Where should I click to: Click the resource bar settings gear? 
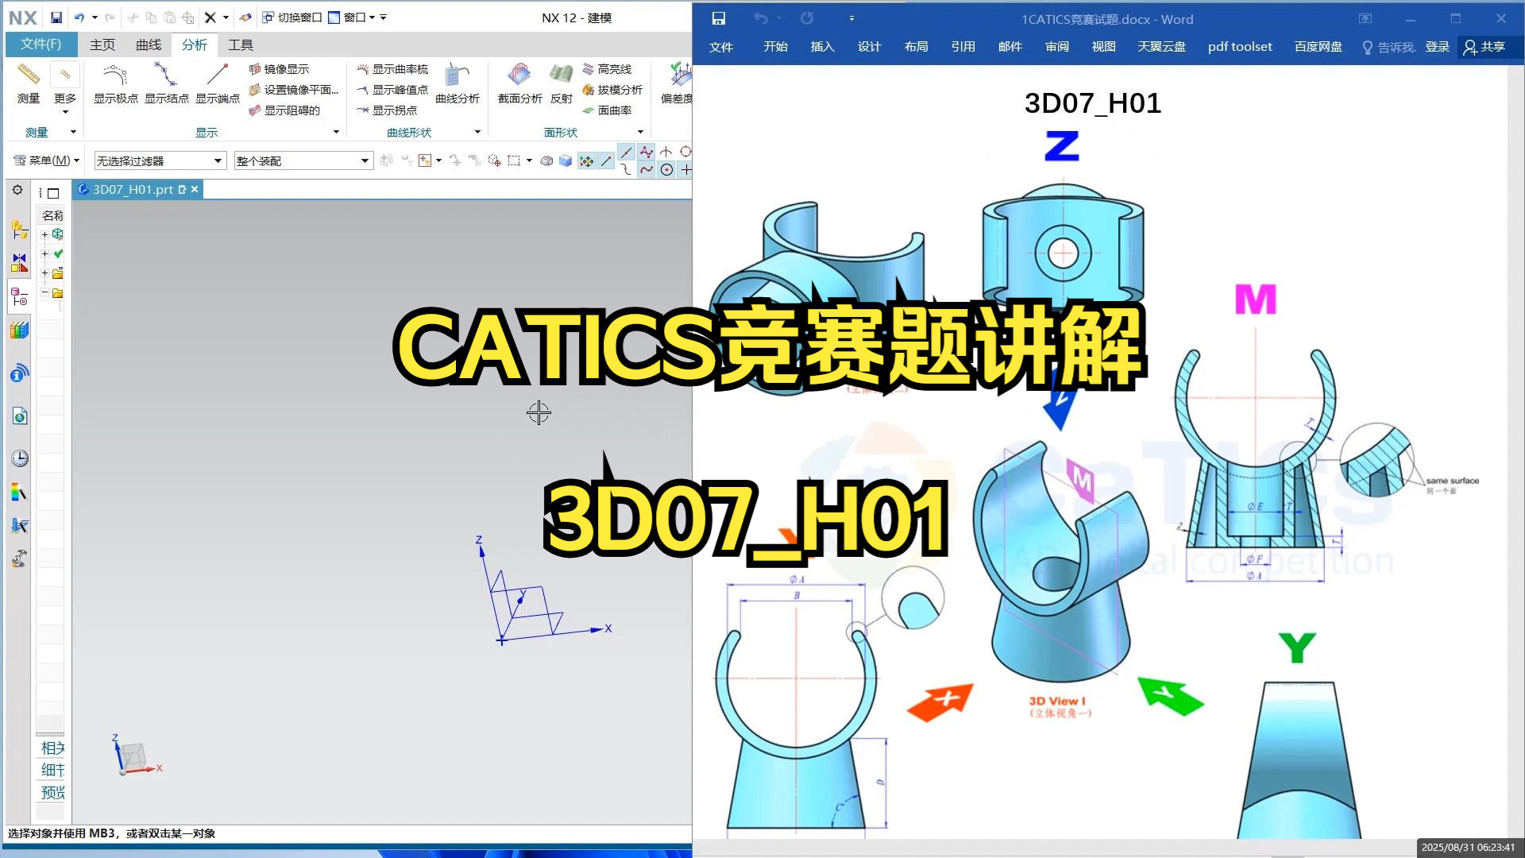point(17,190)
